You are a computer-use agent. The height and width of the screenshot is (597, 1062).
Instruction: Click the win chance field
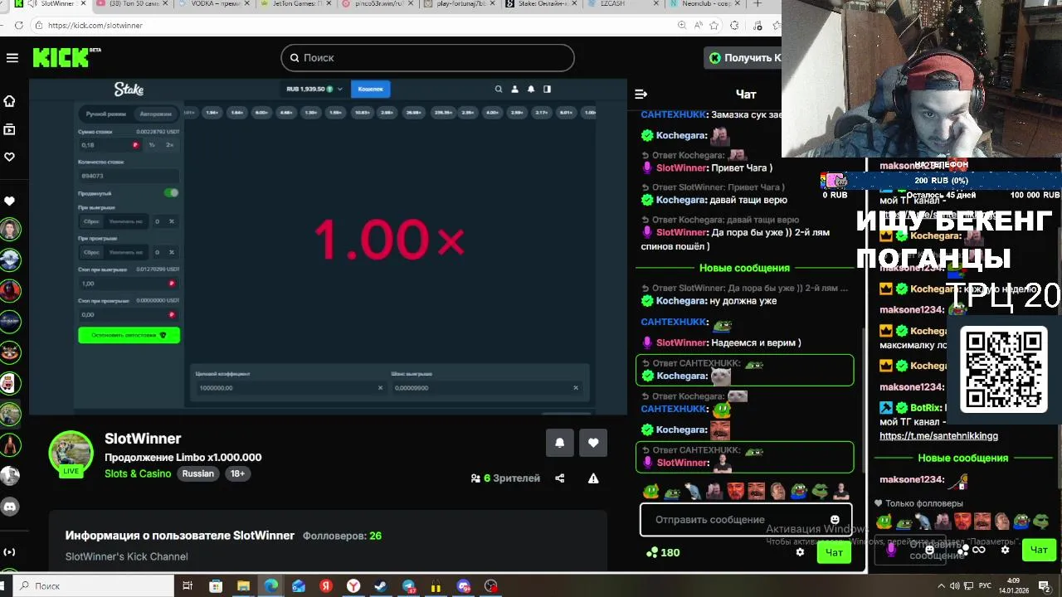(x=486, y=387)
